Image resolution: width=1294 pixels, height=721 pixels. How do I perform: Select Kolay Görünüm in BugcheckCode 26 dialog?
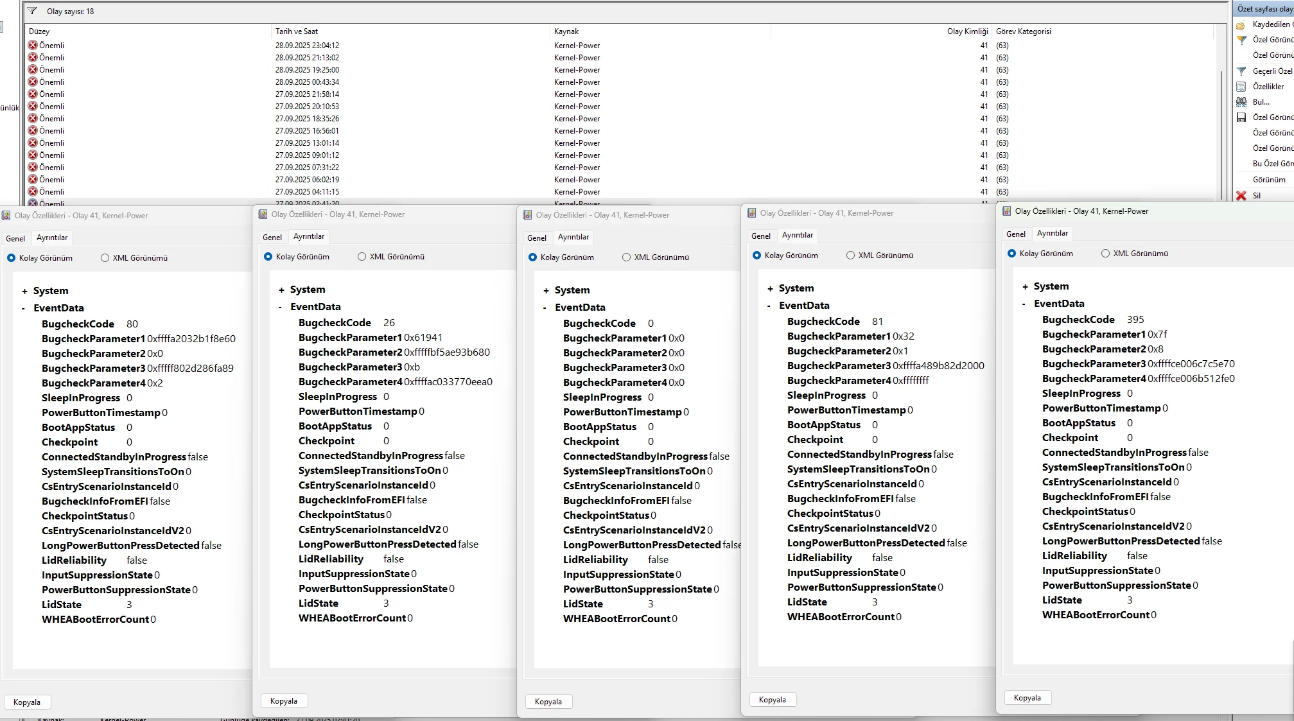pos(268,256)
